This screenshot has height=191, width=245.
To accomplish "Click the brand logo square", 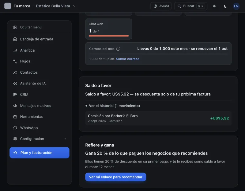I will (x=7, y=6).
